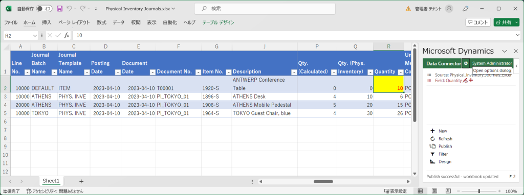Open the Item No. filter dropdown
Image resolution: width=524 pixels, height=195 pixels.
[229, 72]
